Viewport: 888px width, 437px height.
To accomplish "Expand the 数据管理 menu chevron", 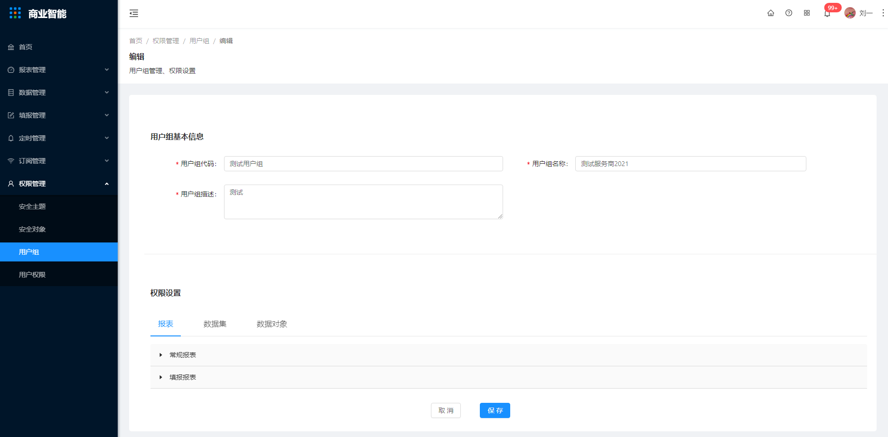I will 107,93.
